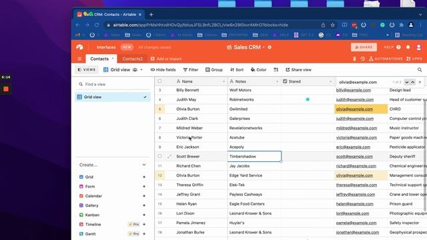Screen dimensions: 427x240
Task: Select Grid view in the sidebar
Action: click(x=113, y=97)
